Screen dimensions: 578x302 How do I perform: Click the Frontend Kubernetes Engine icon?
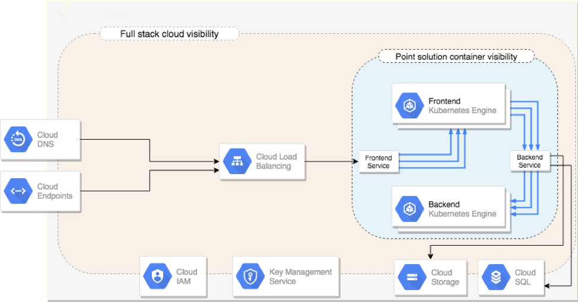[409, 105]
